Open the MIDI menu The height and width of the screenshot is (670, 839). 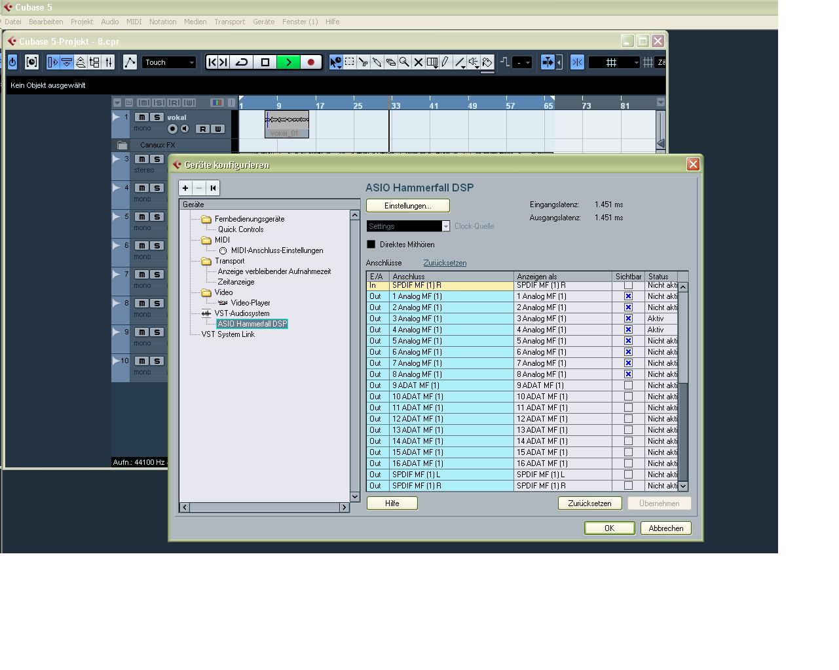134,22
